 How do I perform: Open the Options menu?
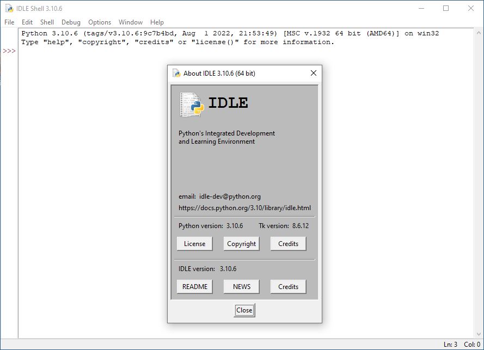coord(100,22)
